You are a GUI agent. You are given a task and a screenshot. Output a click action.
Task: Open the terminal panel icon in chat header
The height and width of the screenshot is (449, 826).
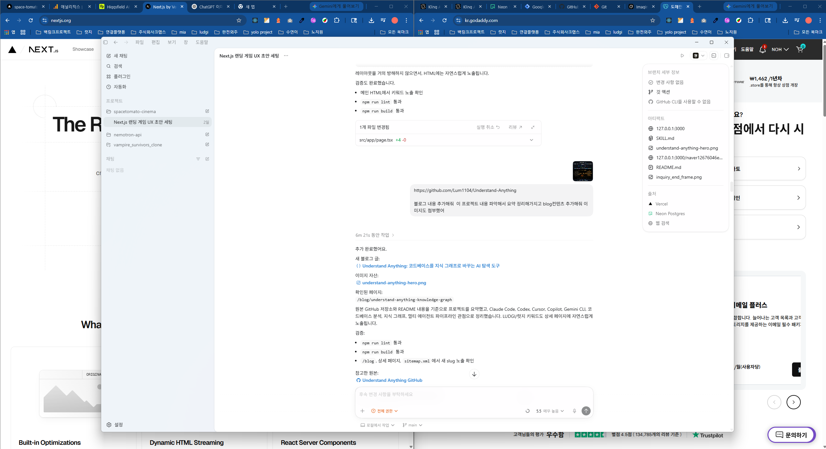[714, 56]
